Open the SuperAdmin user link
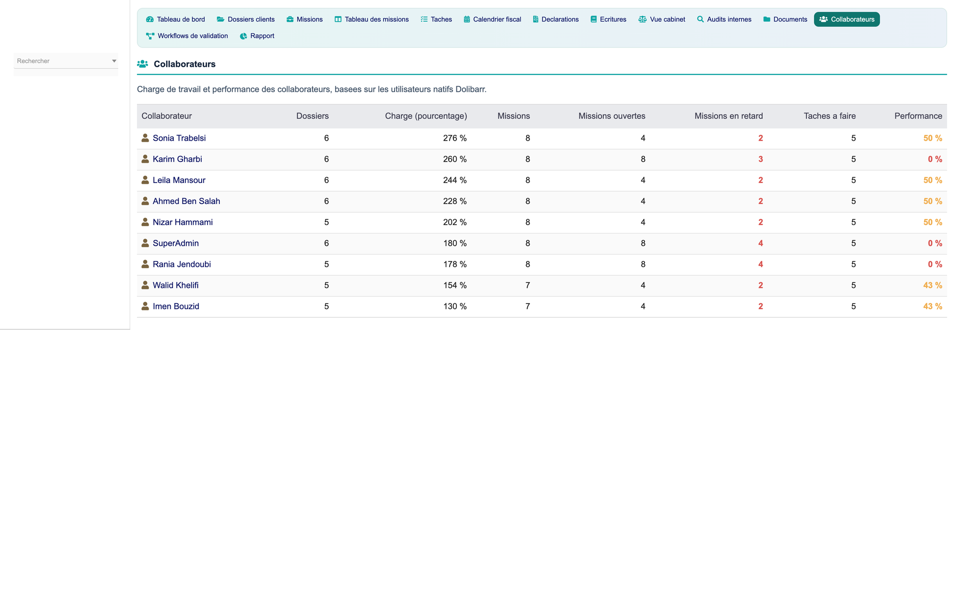 (176, 243)
